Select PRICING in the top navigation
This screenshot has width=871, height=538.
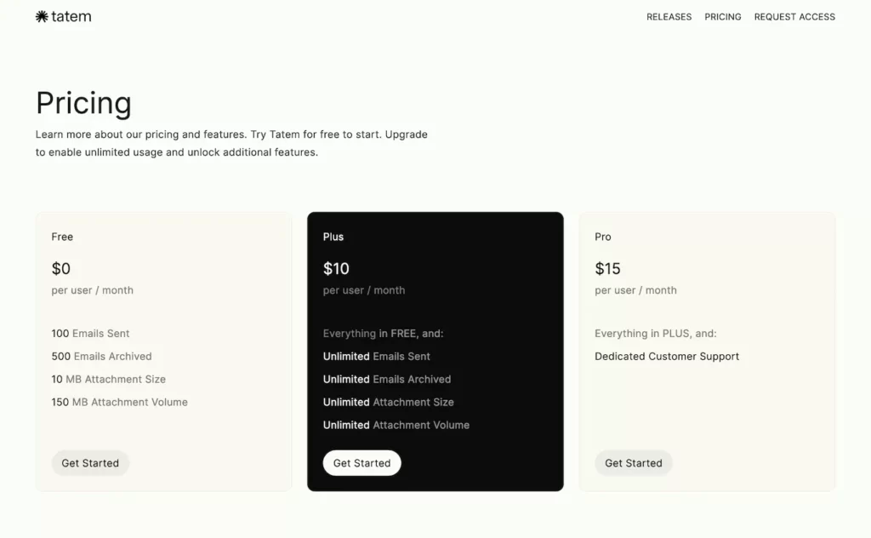click(x=722, y=16)
